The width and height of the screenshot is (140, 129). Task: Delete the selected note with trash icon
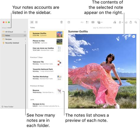click(61, 22)
